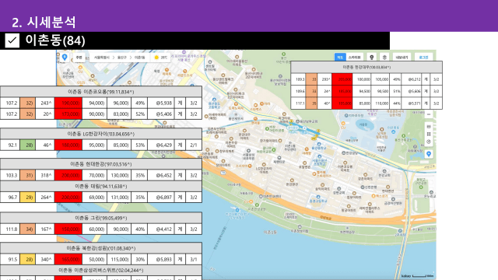Click the 내보내기 export button
Viewport: 498px width, 280px height.
[x=402, y=57]
